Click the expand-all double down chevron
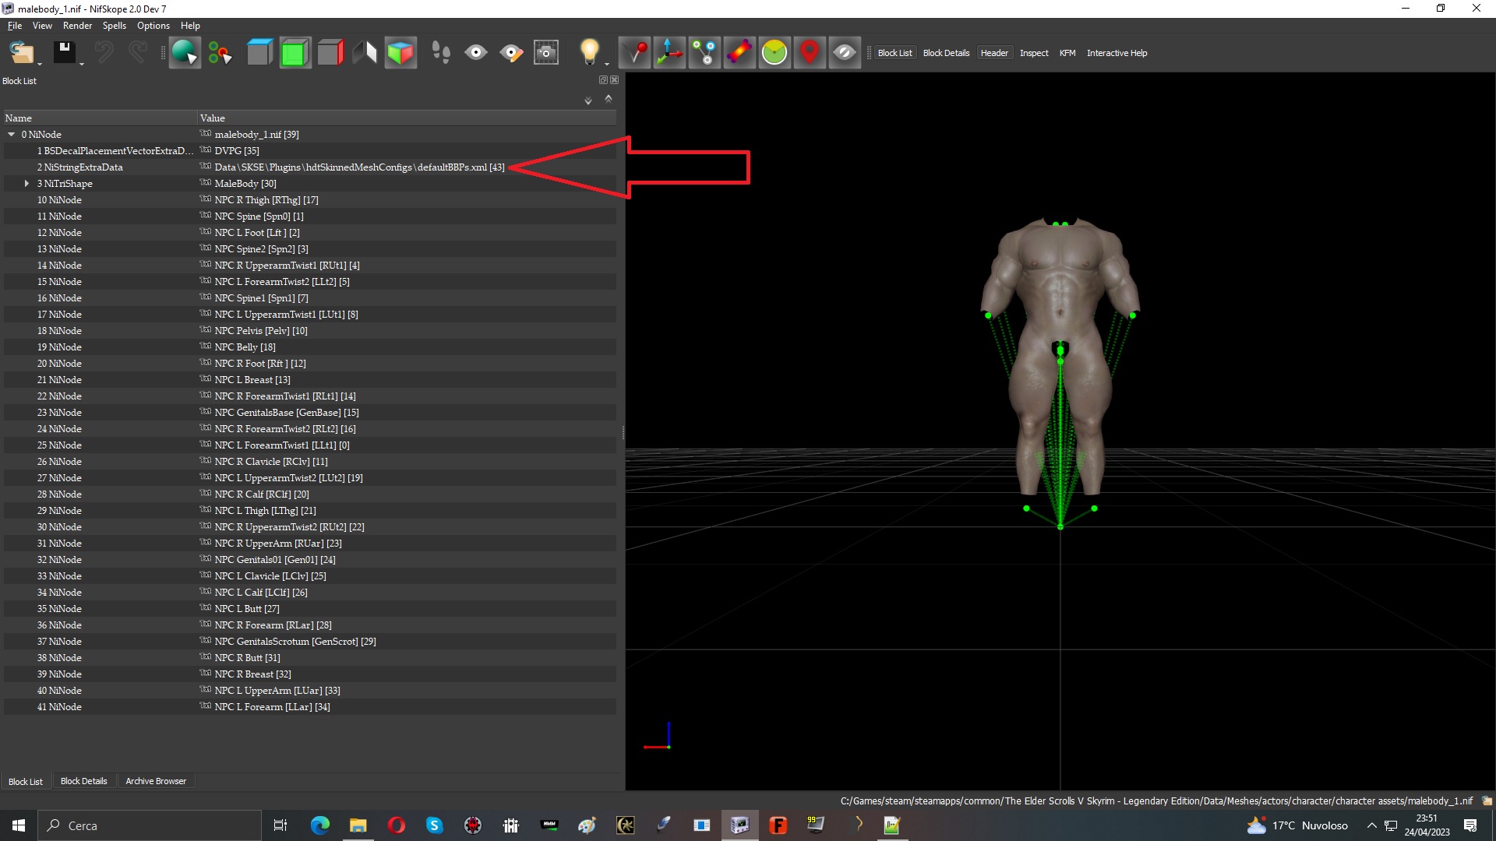 (588, 100)
